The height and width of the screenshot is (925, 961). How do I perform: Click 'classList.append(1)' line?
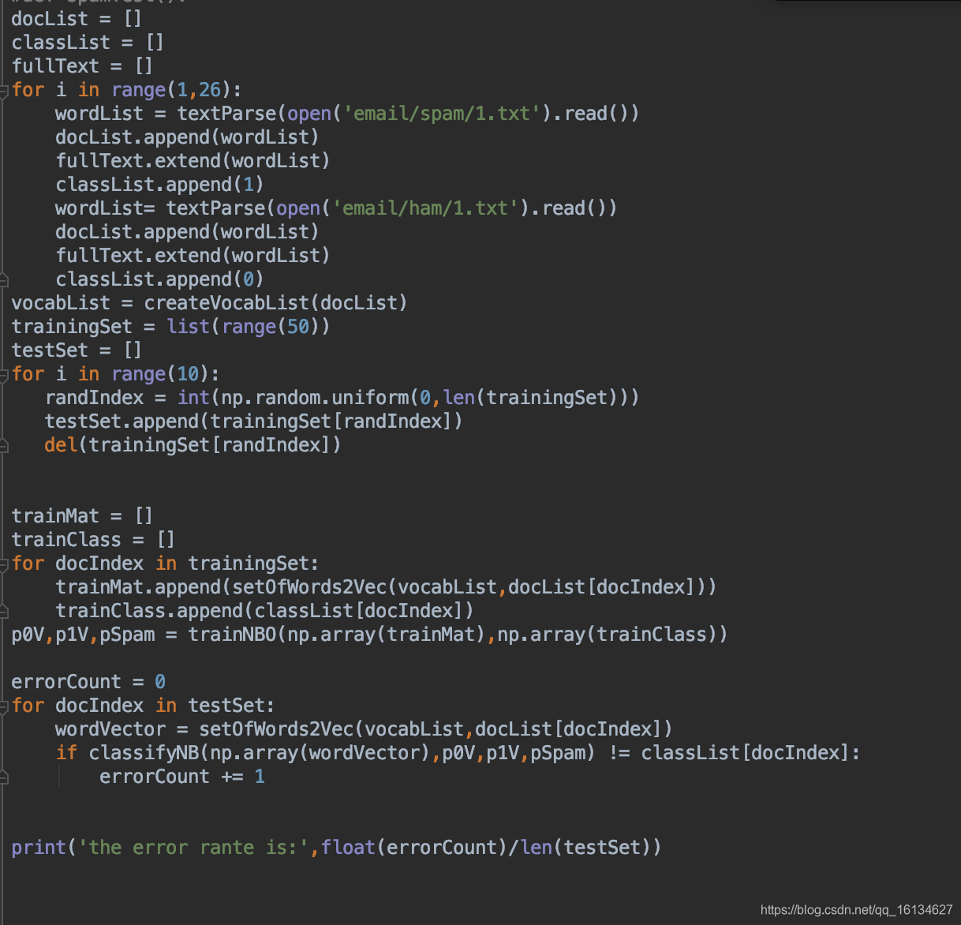[159, 185]
